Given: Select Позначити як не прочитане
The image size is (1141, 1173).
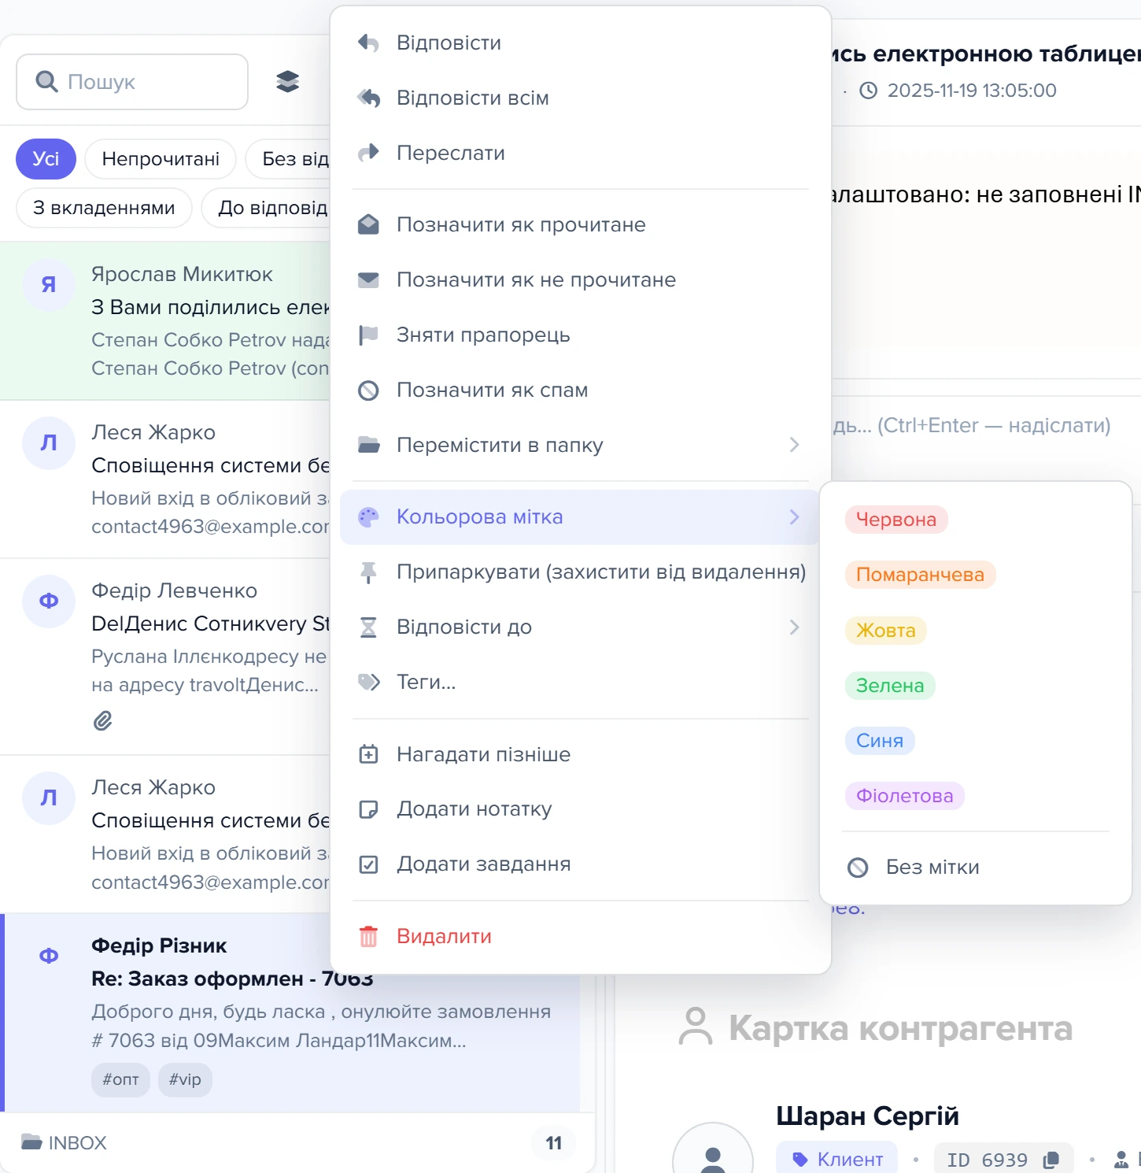Looking at the screenshot, I should coord(581,279).
